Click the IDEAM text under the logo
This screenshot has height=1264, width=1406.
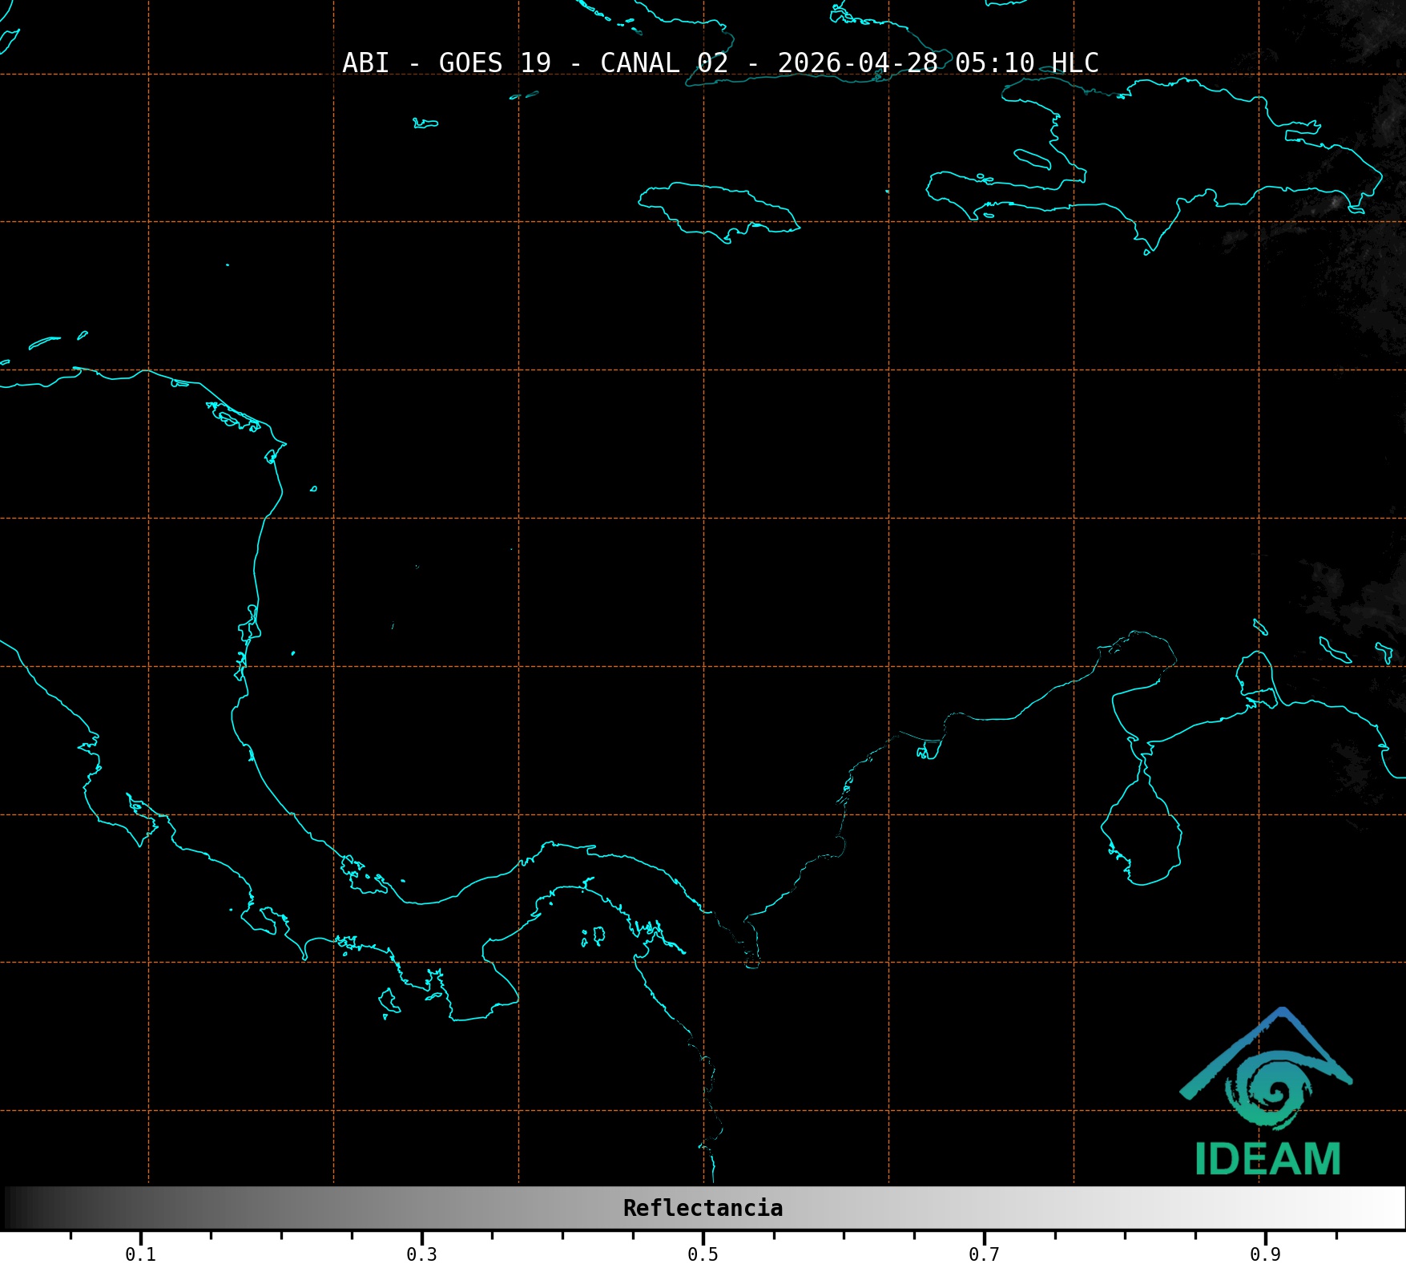pos(1267,1160)
